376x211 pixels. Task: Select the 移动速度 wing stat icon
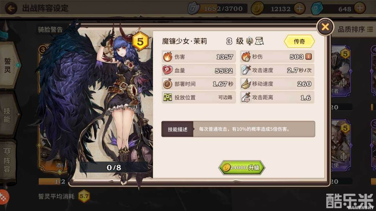point(246,84)
